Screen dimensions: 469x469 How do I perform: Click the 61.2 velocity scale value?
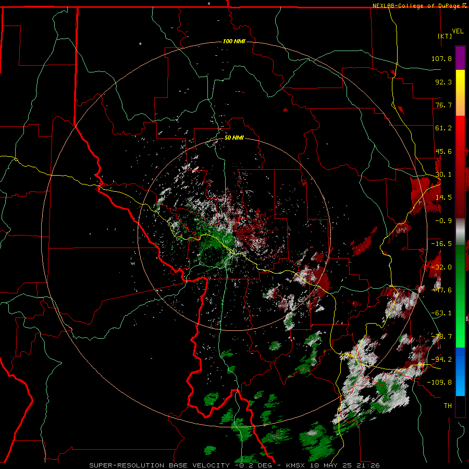[443, 128]
